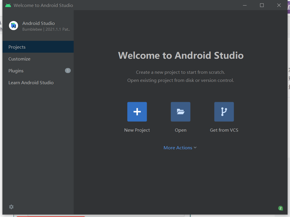
Task: Click the Open folder icon
Action: tap(180, 112)
